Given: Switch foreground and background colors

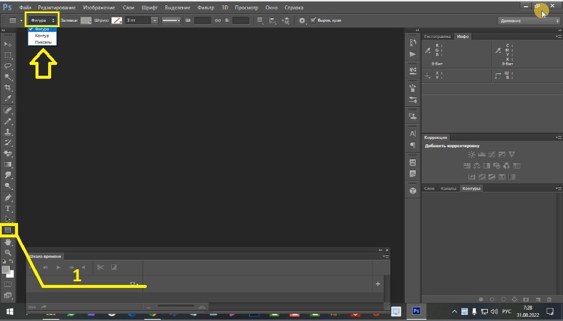Looking at the screenshot, I should tap(11, 261).
